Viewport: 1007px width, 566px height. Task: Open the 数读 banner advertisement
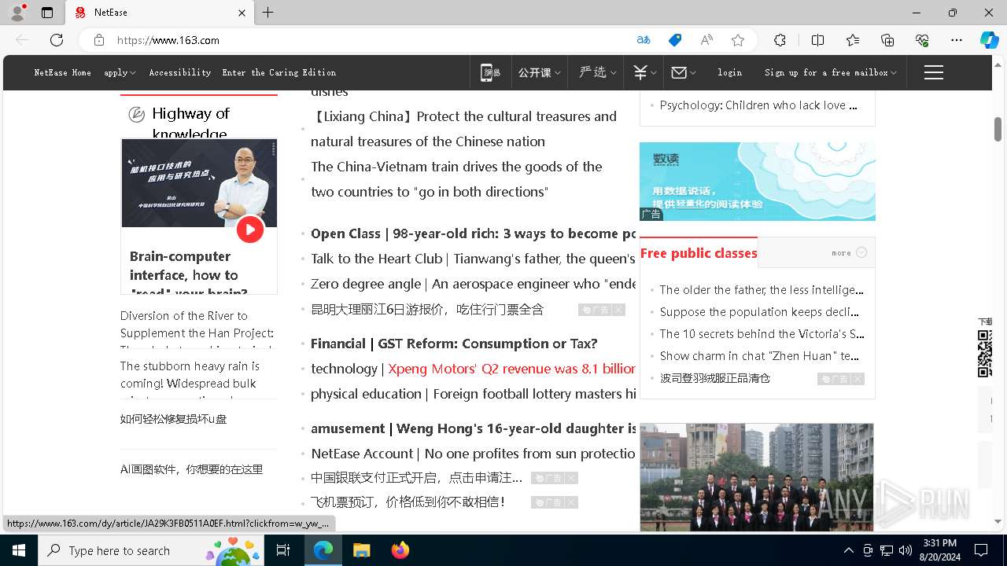click(x=758, y=182)
